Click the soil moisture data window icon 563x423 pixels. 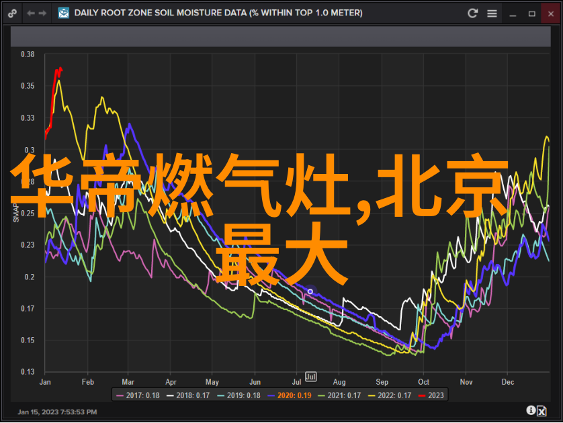(64, 13)
